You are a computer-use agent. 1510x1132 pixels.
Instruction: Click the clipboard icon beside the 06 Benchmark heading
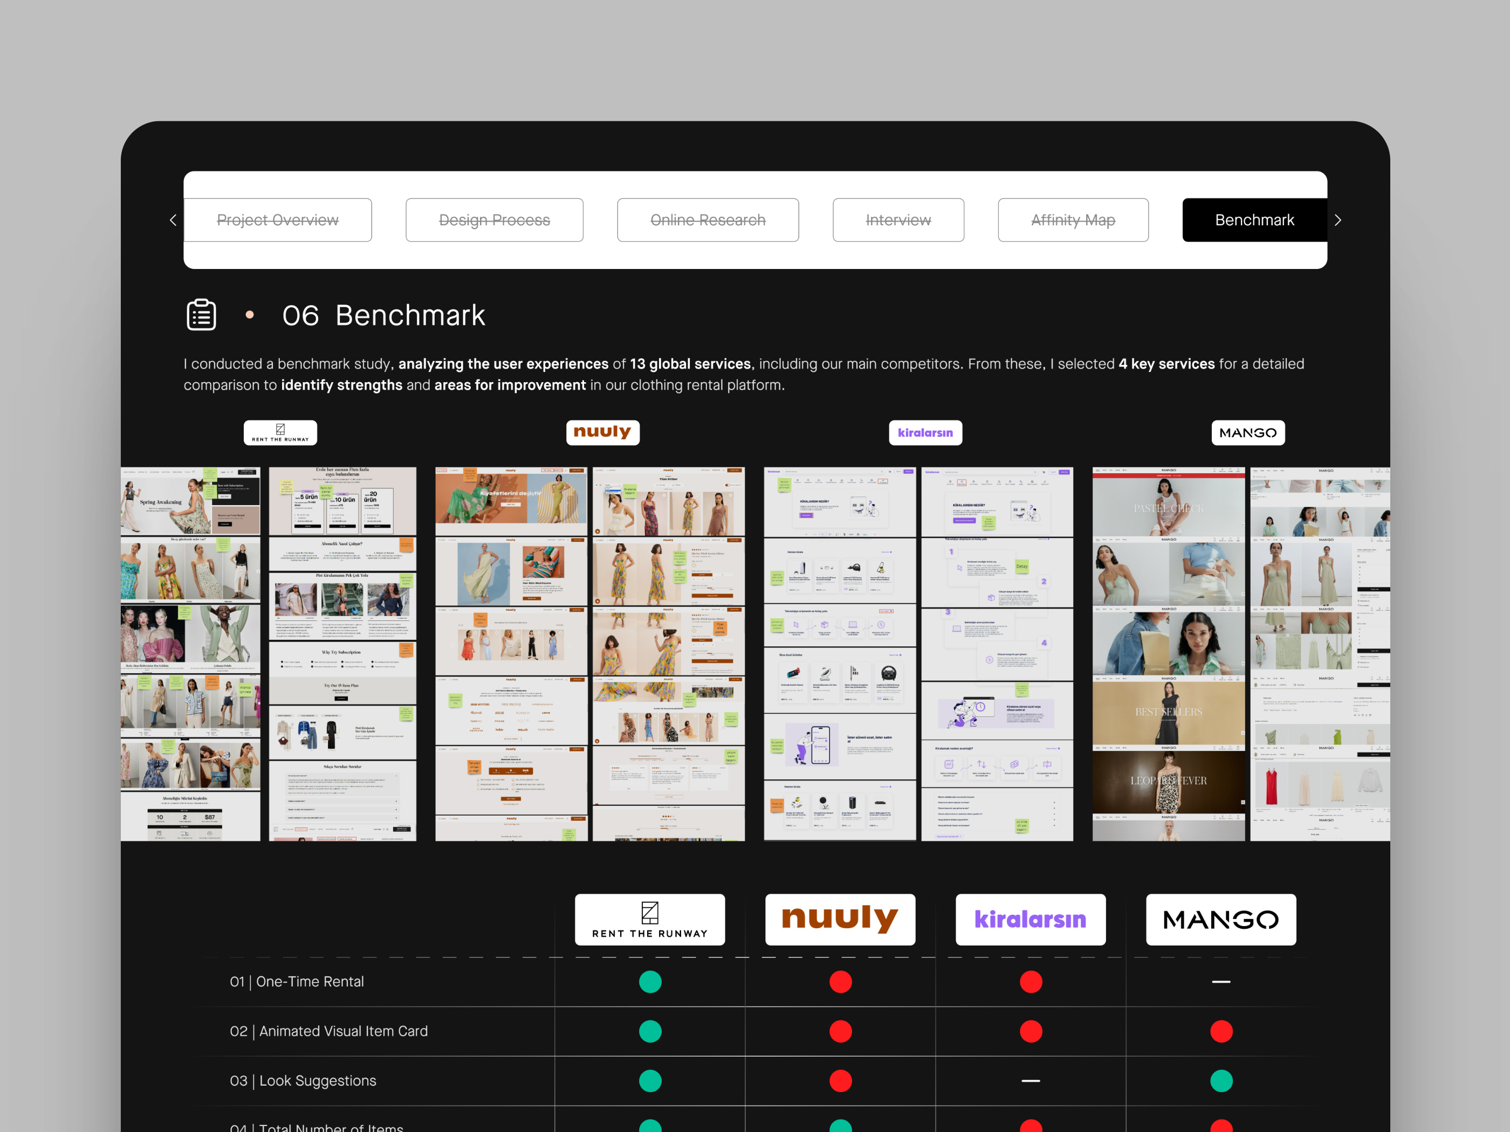coord(201,315)
